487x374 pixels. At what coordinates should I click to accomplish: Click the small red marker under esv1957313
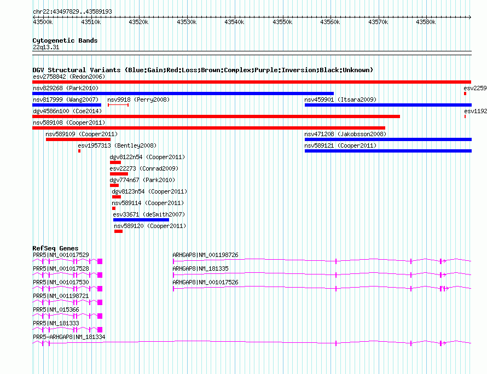[79, 151]
